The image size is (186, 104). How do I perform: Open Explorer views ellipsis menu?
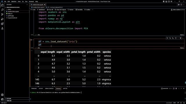click(x=27, y=5)
